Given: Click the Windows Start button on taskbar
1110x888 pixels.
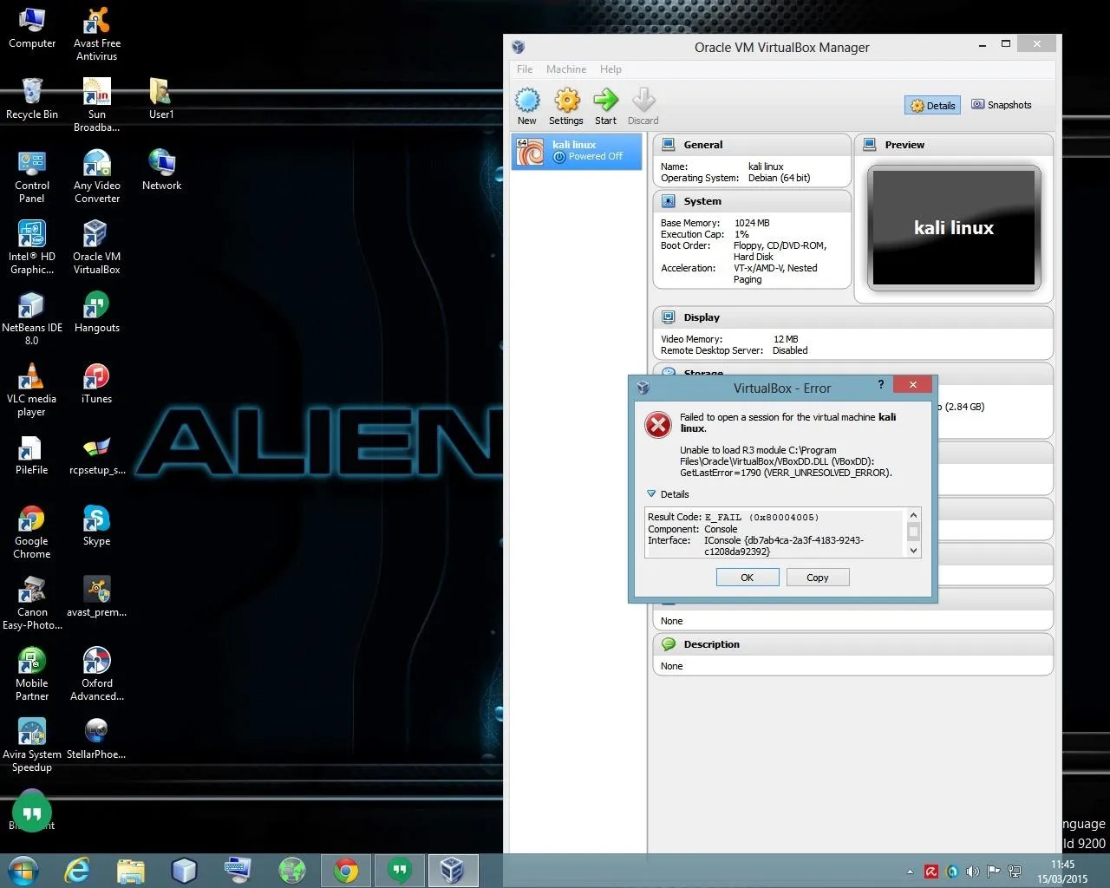Looking at the screenshot, I should coord(23,870).
